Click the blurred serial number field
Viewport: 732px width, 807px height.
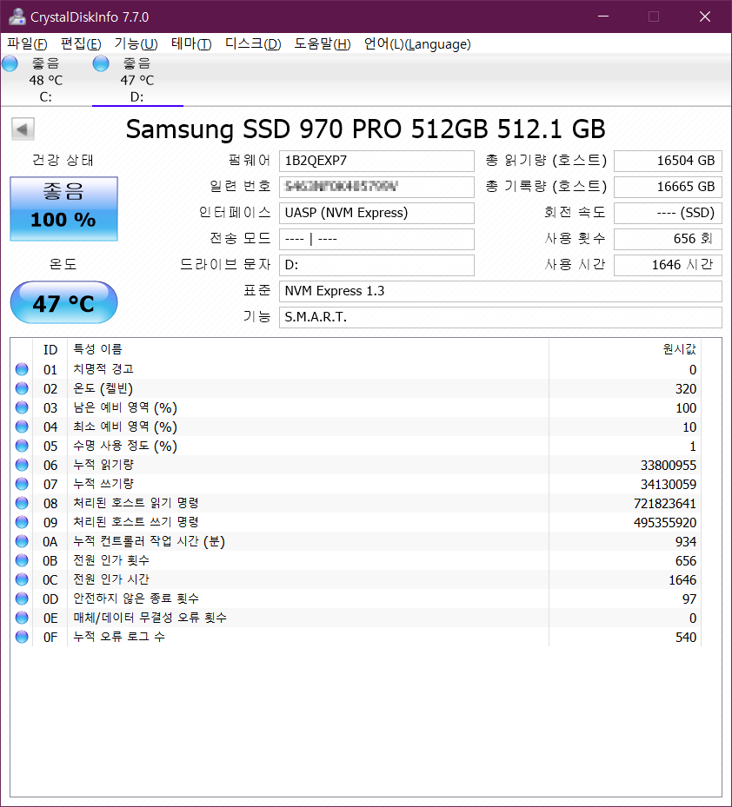click(x=376, y=187)
